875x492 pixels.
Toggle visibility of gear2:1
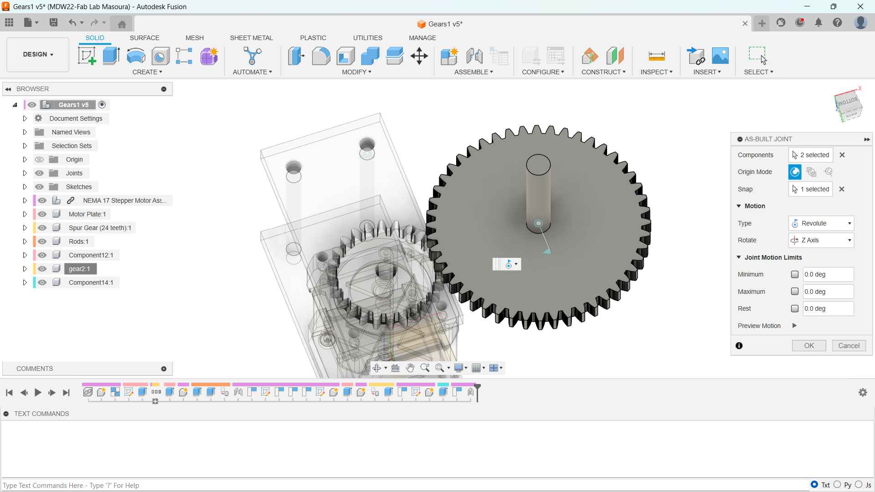(42, 269)
